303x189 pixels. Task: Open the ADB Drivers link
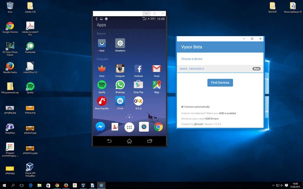[x=212, y=119]
